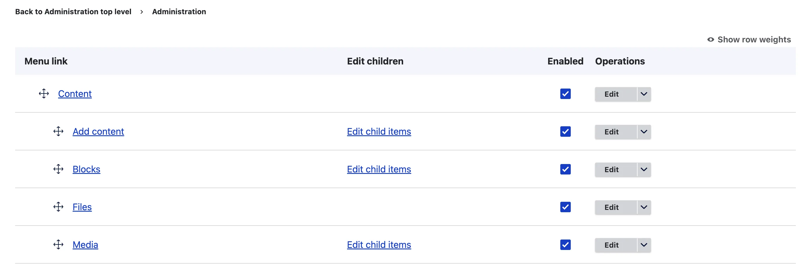The image size is (804, 270).
Task: Select the Media menu link
Action: pos(85,245)
